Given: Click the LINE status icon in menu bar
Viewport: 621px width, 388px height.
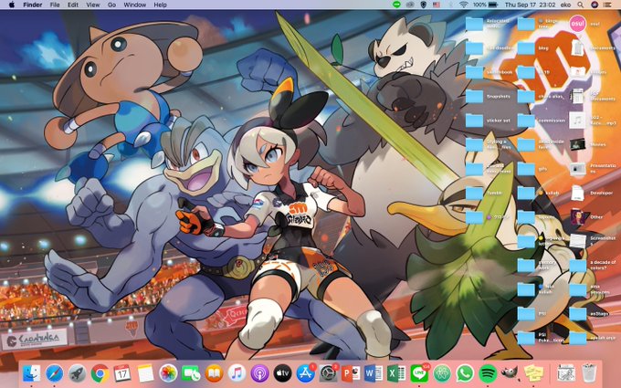Looking at the screenshot, I should coord(396,5).
